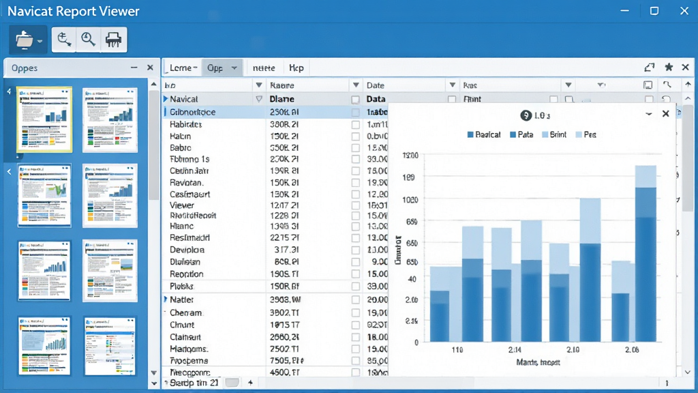
Task: Print the report with the printer icon
Action: point(114,40)
